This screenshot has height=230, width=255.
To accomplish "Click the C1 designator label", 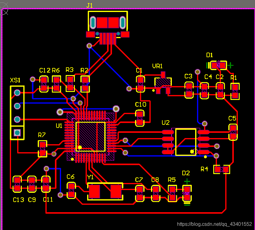I will point(139,70).
